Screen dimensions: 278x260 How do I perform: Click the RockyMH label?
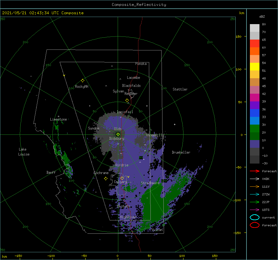82,87
